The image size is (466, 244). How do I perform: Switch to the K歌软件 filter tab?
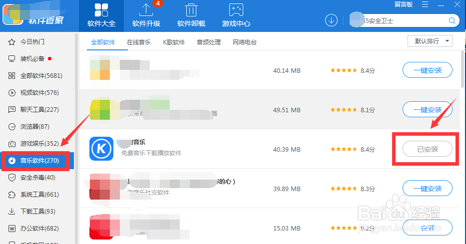174,42
